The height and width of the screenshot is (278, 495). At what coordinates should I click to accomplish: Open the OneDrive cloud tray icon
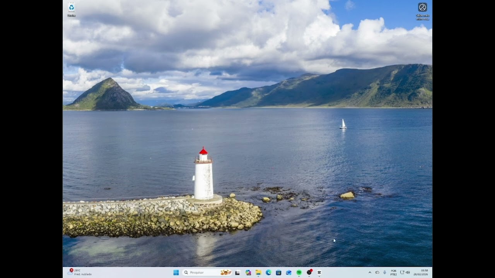click(x=377, y=272)
